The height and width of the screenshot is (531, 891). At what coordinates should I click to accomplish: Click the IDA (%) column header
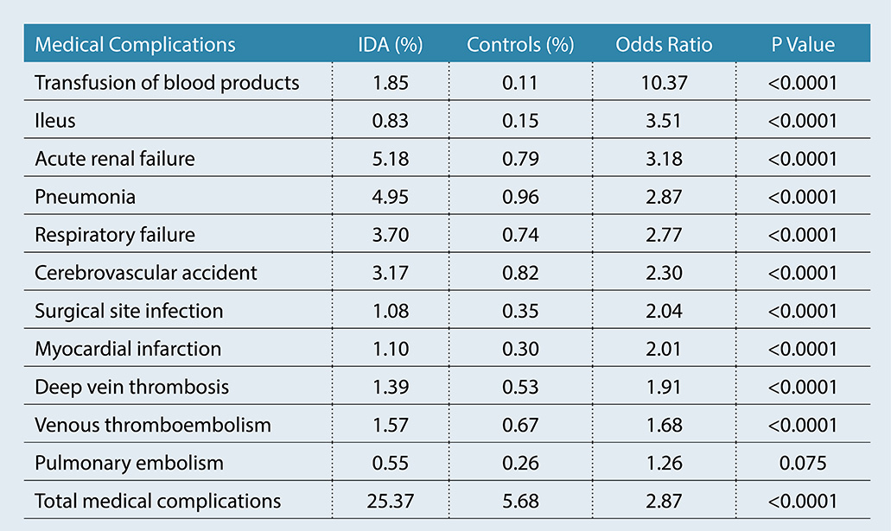(x=390, y=45)
